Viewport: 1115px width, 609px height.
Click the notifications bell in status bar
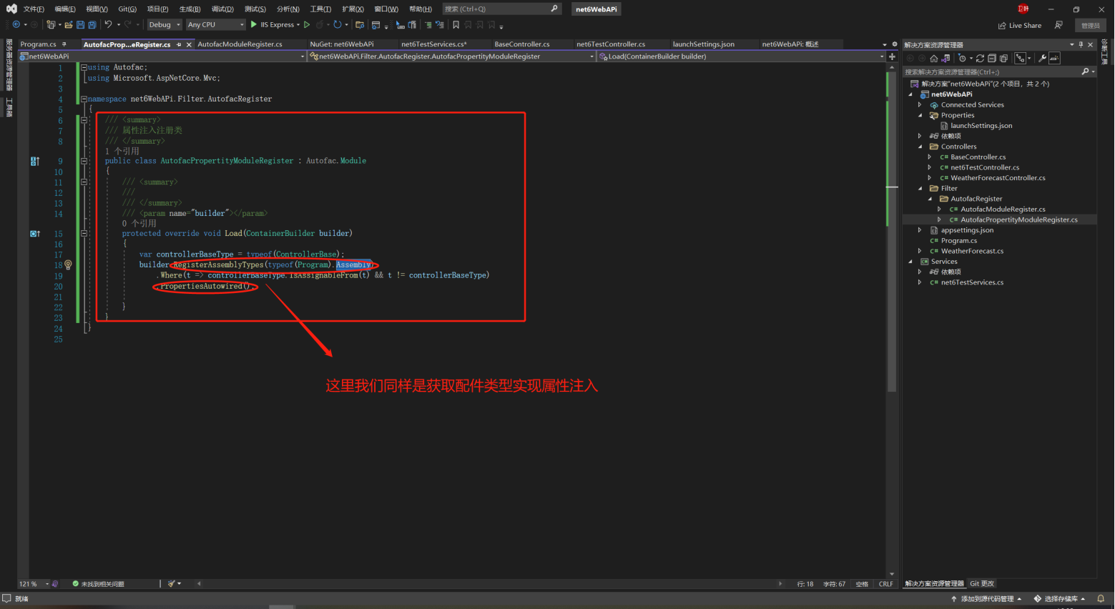[1101, 599]
